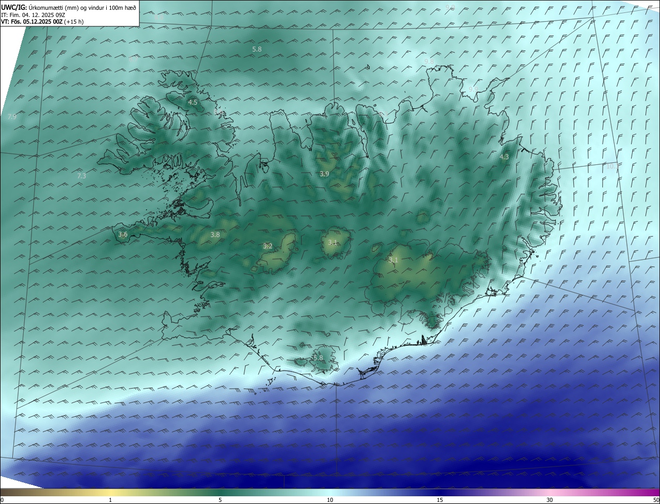Click the valid time line "VT: Fös. 05.12.2025 00Z (+15 h)"
This screenshot has width=660, height=504.
click(42, 22)
